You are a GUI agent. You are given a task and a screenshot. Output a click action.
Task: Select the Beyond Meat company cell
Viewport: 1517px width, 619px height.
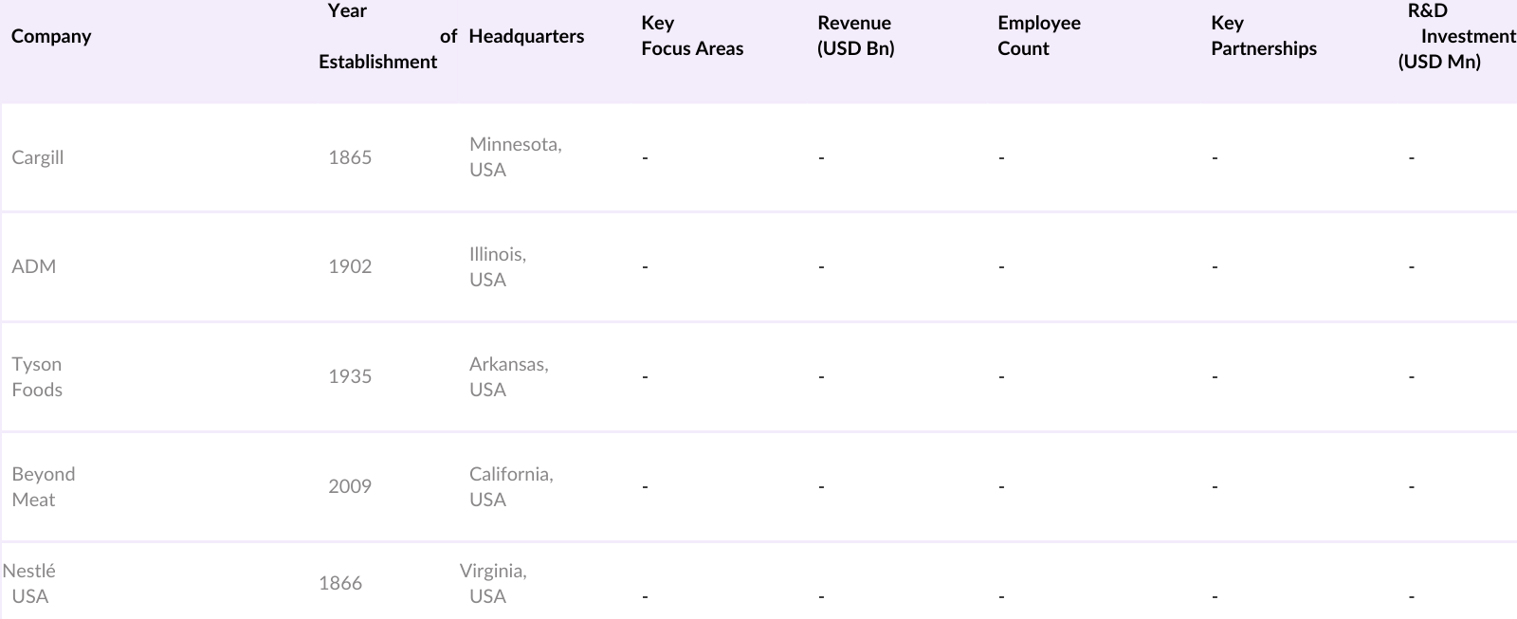click(x=43, y=487)
